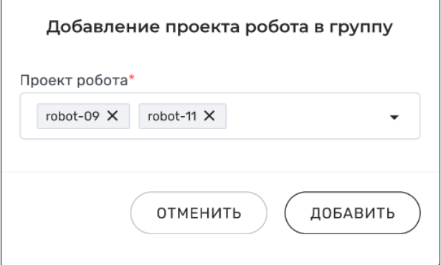The height and width of the screenshot is (265, 441).
Task: Remove the robot-09 tag via its X
Action: (113, 115)
